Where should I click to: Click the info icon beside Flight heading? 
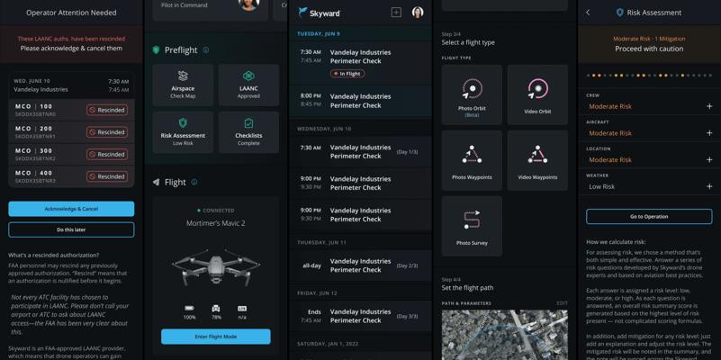pyautogui.click(x=194, y=182)
